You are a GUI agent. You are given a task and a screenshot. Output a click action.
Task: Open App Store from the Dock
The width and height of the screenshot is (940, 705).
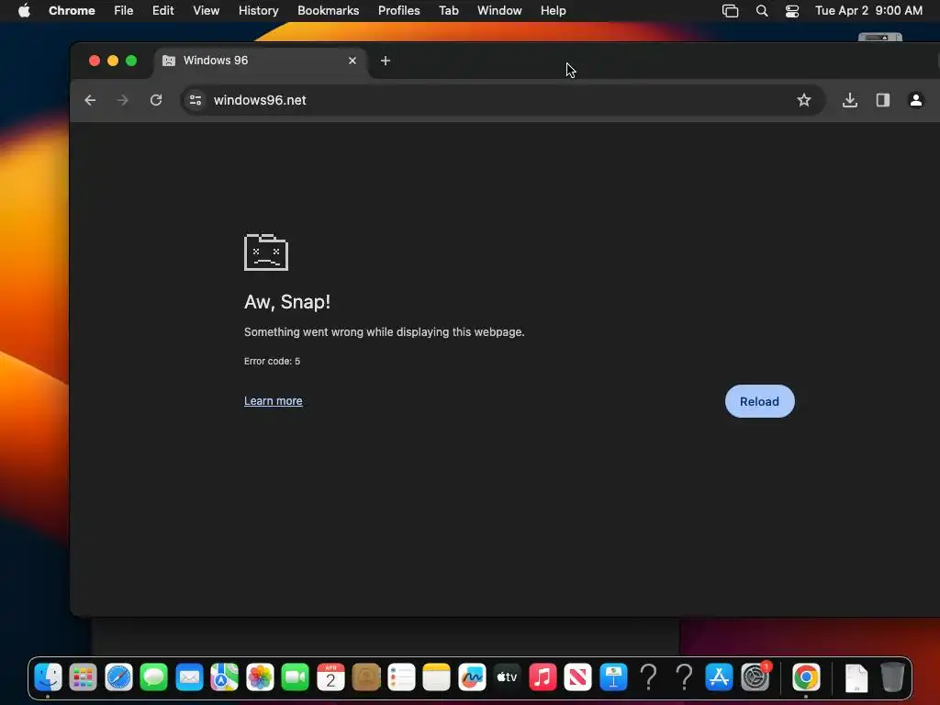pyautogui.click(x=720, y=677)
